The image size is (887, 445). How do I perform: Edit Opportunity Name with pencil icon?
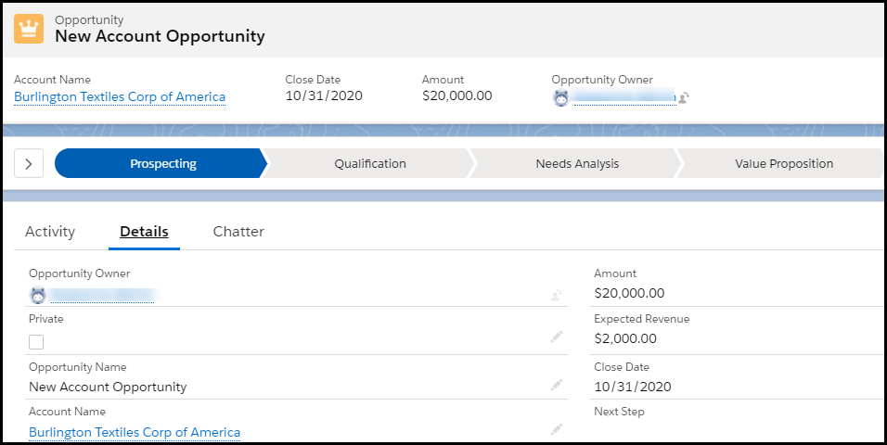557,385
